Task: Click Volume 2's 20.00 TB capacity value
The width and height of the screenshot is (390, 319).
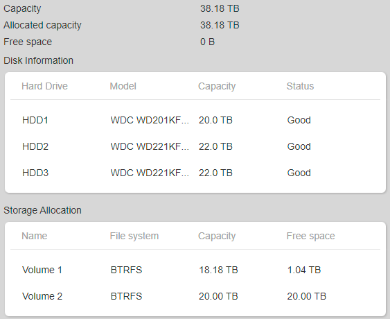Action: point(218,296)
